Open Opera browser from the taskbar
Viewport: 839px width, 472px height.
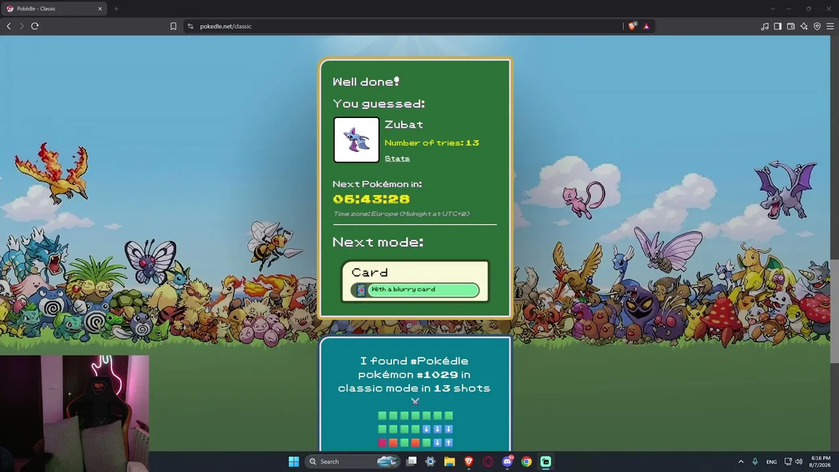coord(488,462)
